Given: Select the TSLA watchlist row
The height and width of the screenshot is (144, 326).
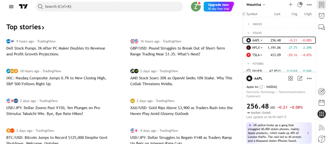Looking at the screenshot, I should tap(279, 55).
